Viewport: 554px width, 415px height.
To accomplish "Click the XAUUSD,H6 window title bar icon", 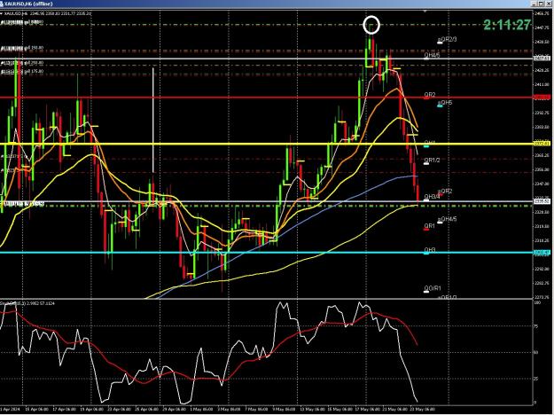I will [x=2, y=4].
